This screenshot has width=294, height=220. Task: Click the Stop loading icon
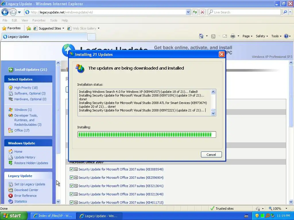click(x=202, y=12)
